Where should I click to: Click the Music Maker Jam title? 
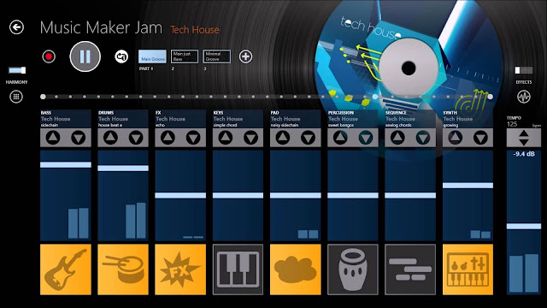pyautogui.click(x=101, y=27)
